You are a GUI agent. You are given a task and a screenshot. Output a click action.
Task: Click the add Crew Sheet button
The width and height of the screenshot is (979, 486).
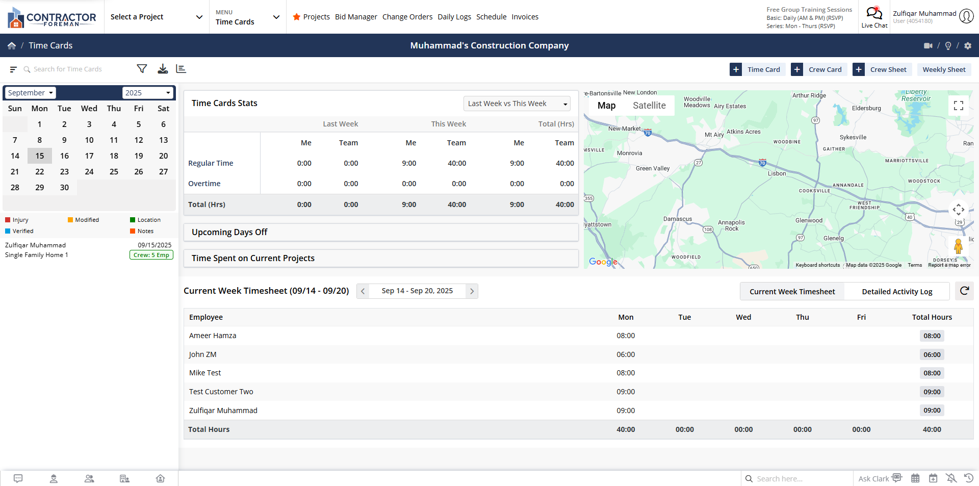click(882, 69)
